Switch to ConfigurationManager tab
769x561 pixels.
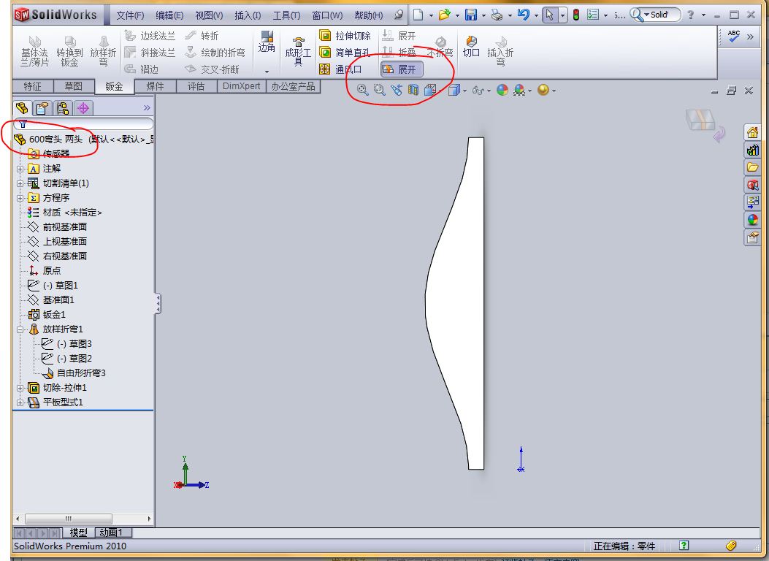click(63, 108)
